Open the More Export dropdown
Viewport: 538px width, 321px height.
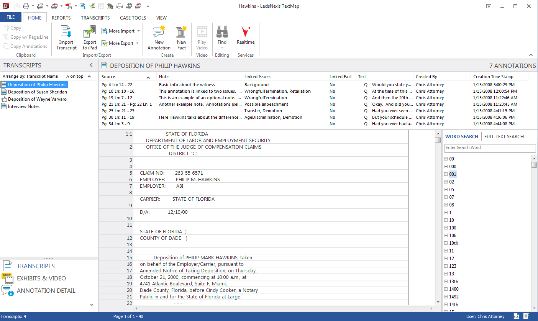[x=120, y=43]
